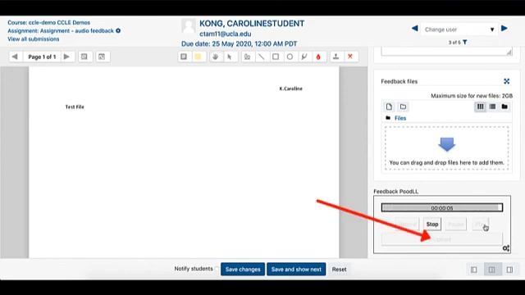Click the comment textarea resize handle
525x295 pixels.
click(x=509, y=52)
